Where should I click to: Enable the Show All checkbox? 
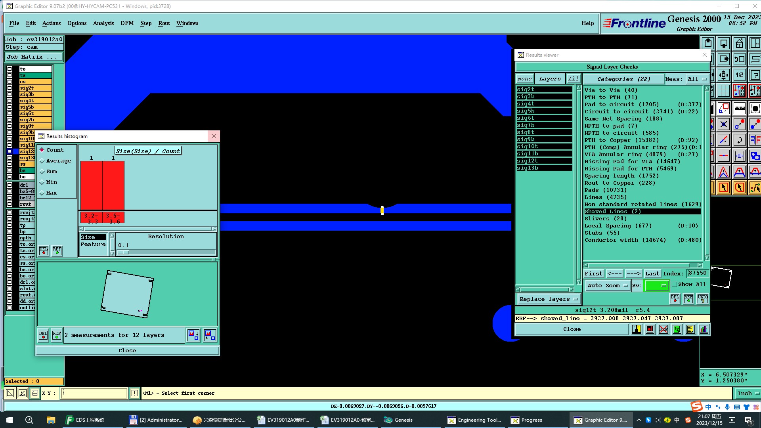pos(675,285)
